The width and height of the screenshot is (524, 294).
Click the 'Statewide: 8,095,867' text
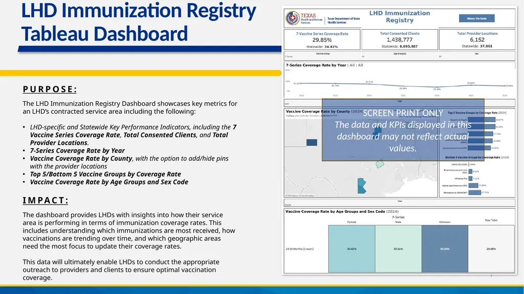[x=400, y=47]
